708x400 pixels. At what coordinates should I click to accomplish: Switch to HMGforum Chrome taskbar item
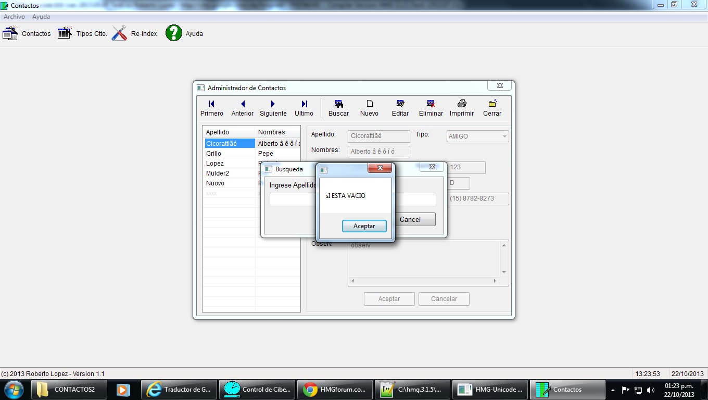point(335,389)
